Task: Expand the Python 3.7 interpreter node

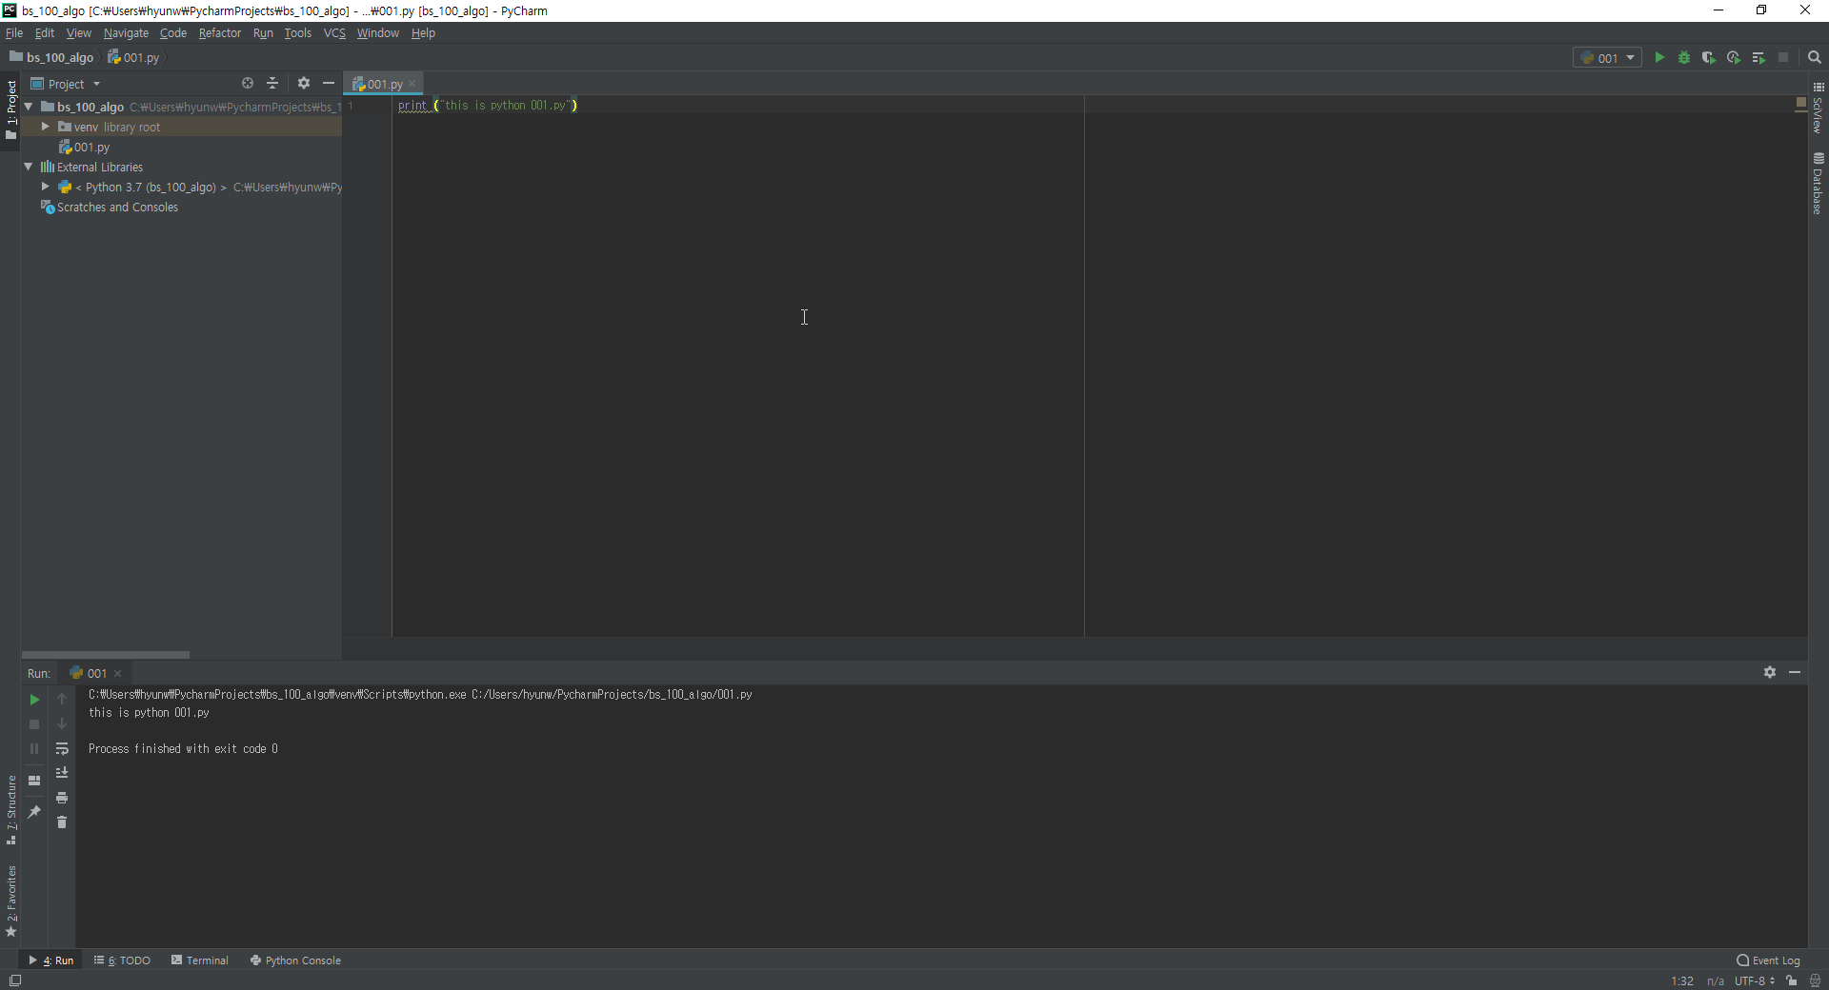Action: (x=45, y=187)
